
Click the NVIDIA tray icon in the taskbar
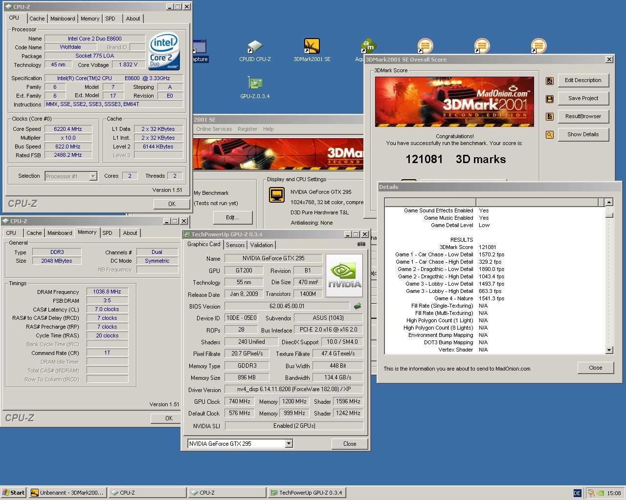tap(600, 493)
